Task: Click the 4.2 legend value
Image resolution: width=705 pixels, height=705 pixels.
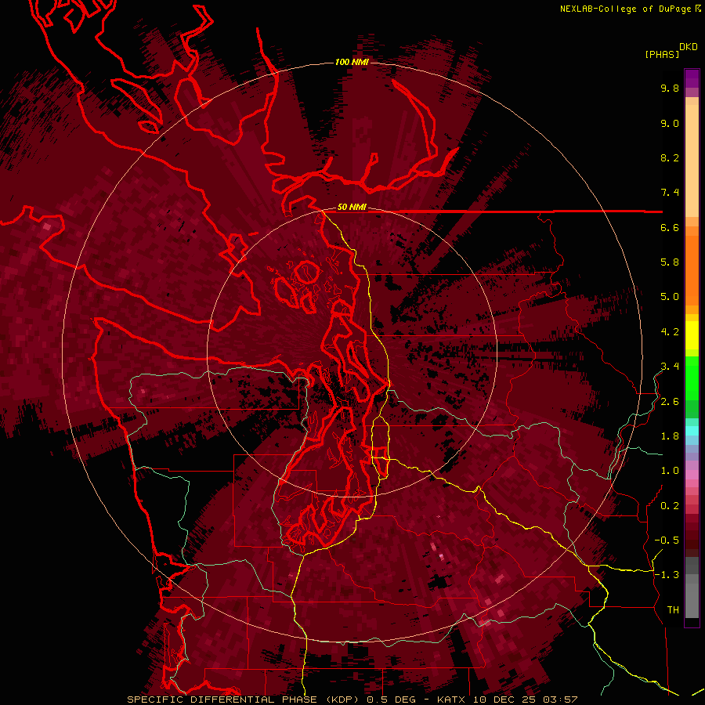Action: point(670,332)
